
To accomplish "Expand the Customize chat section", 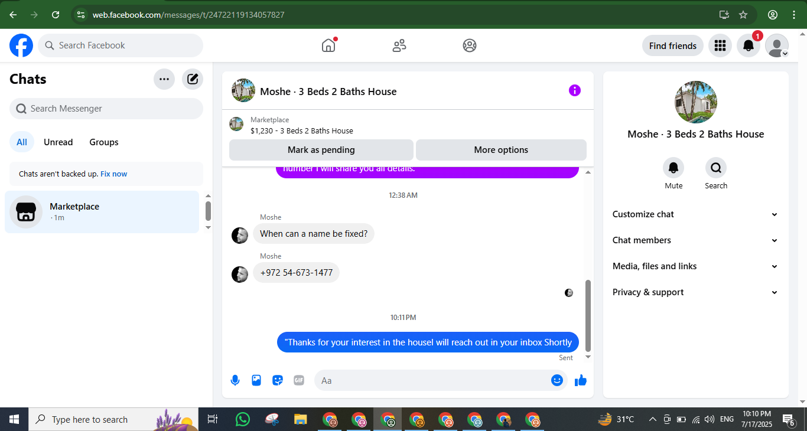I will pos(695,214).
